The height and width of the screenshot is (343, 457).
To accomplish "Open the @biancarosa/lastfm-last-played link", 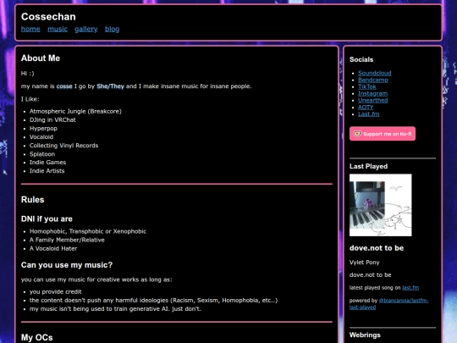I will coord(388,304).
